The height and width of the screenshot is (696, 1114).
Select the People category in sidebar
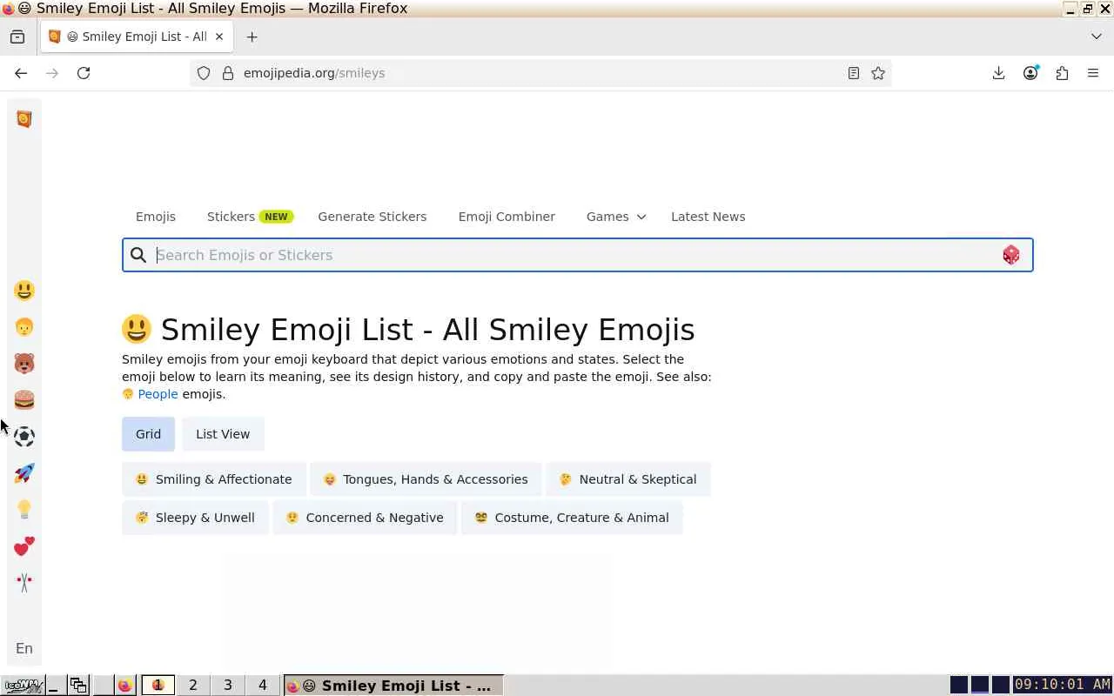24,327
